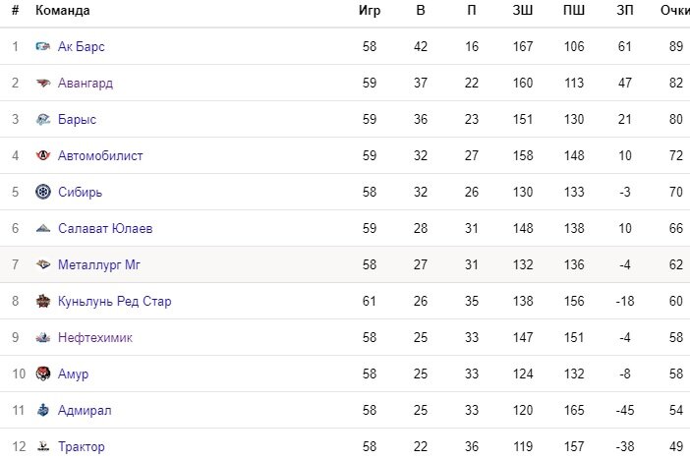Select the Команда column header
This screenshot has width=690, height=460.
coord(63,10)
